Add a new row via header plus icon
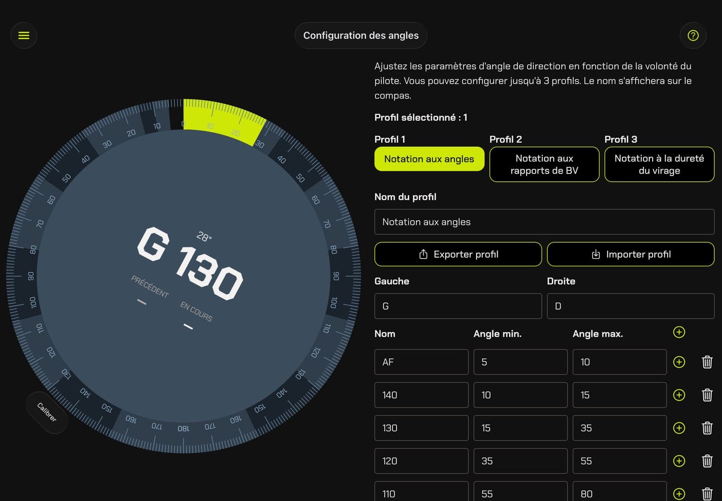 (679, 332)
